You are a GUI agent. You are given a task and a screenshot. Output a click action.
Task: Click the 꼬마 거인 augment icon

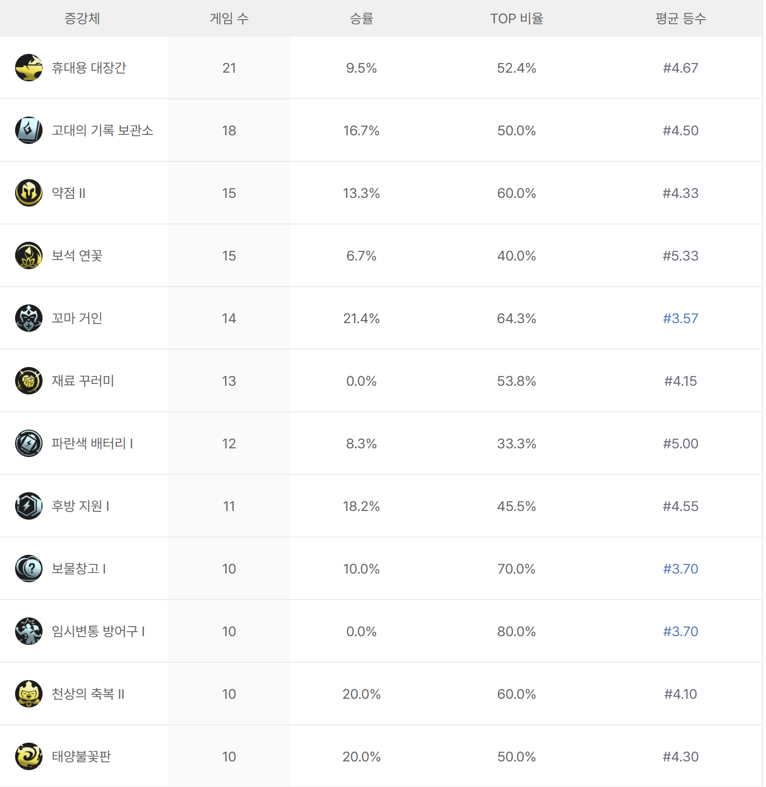29,318
